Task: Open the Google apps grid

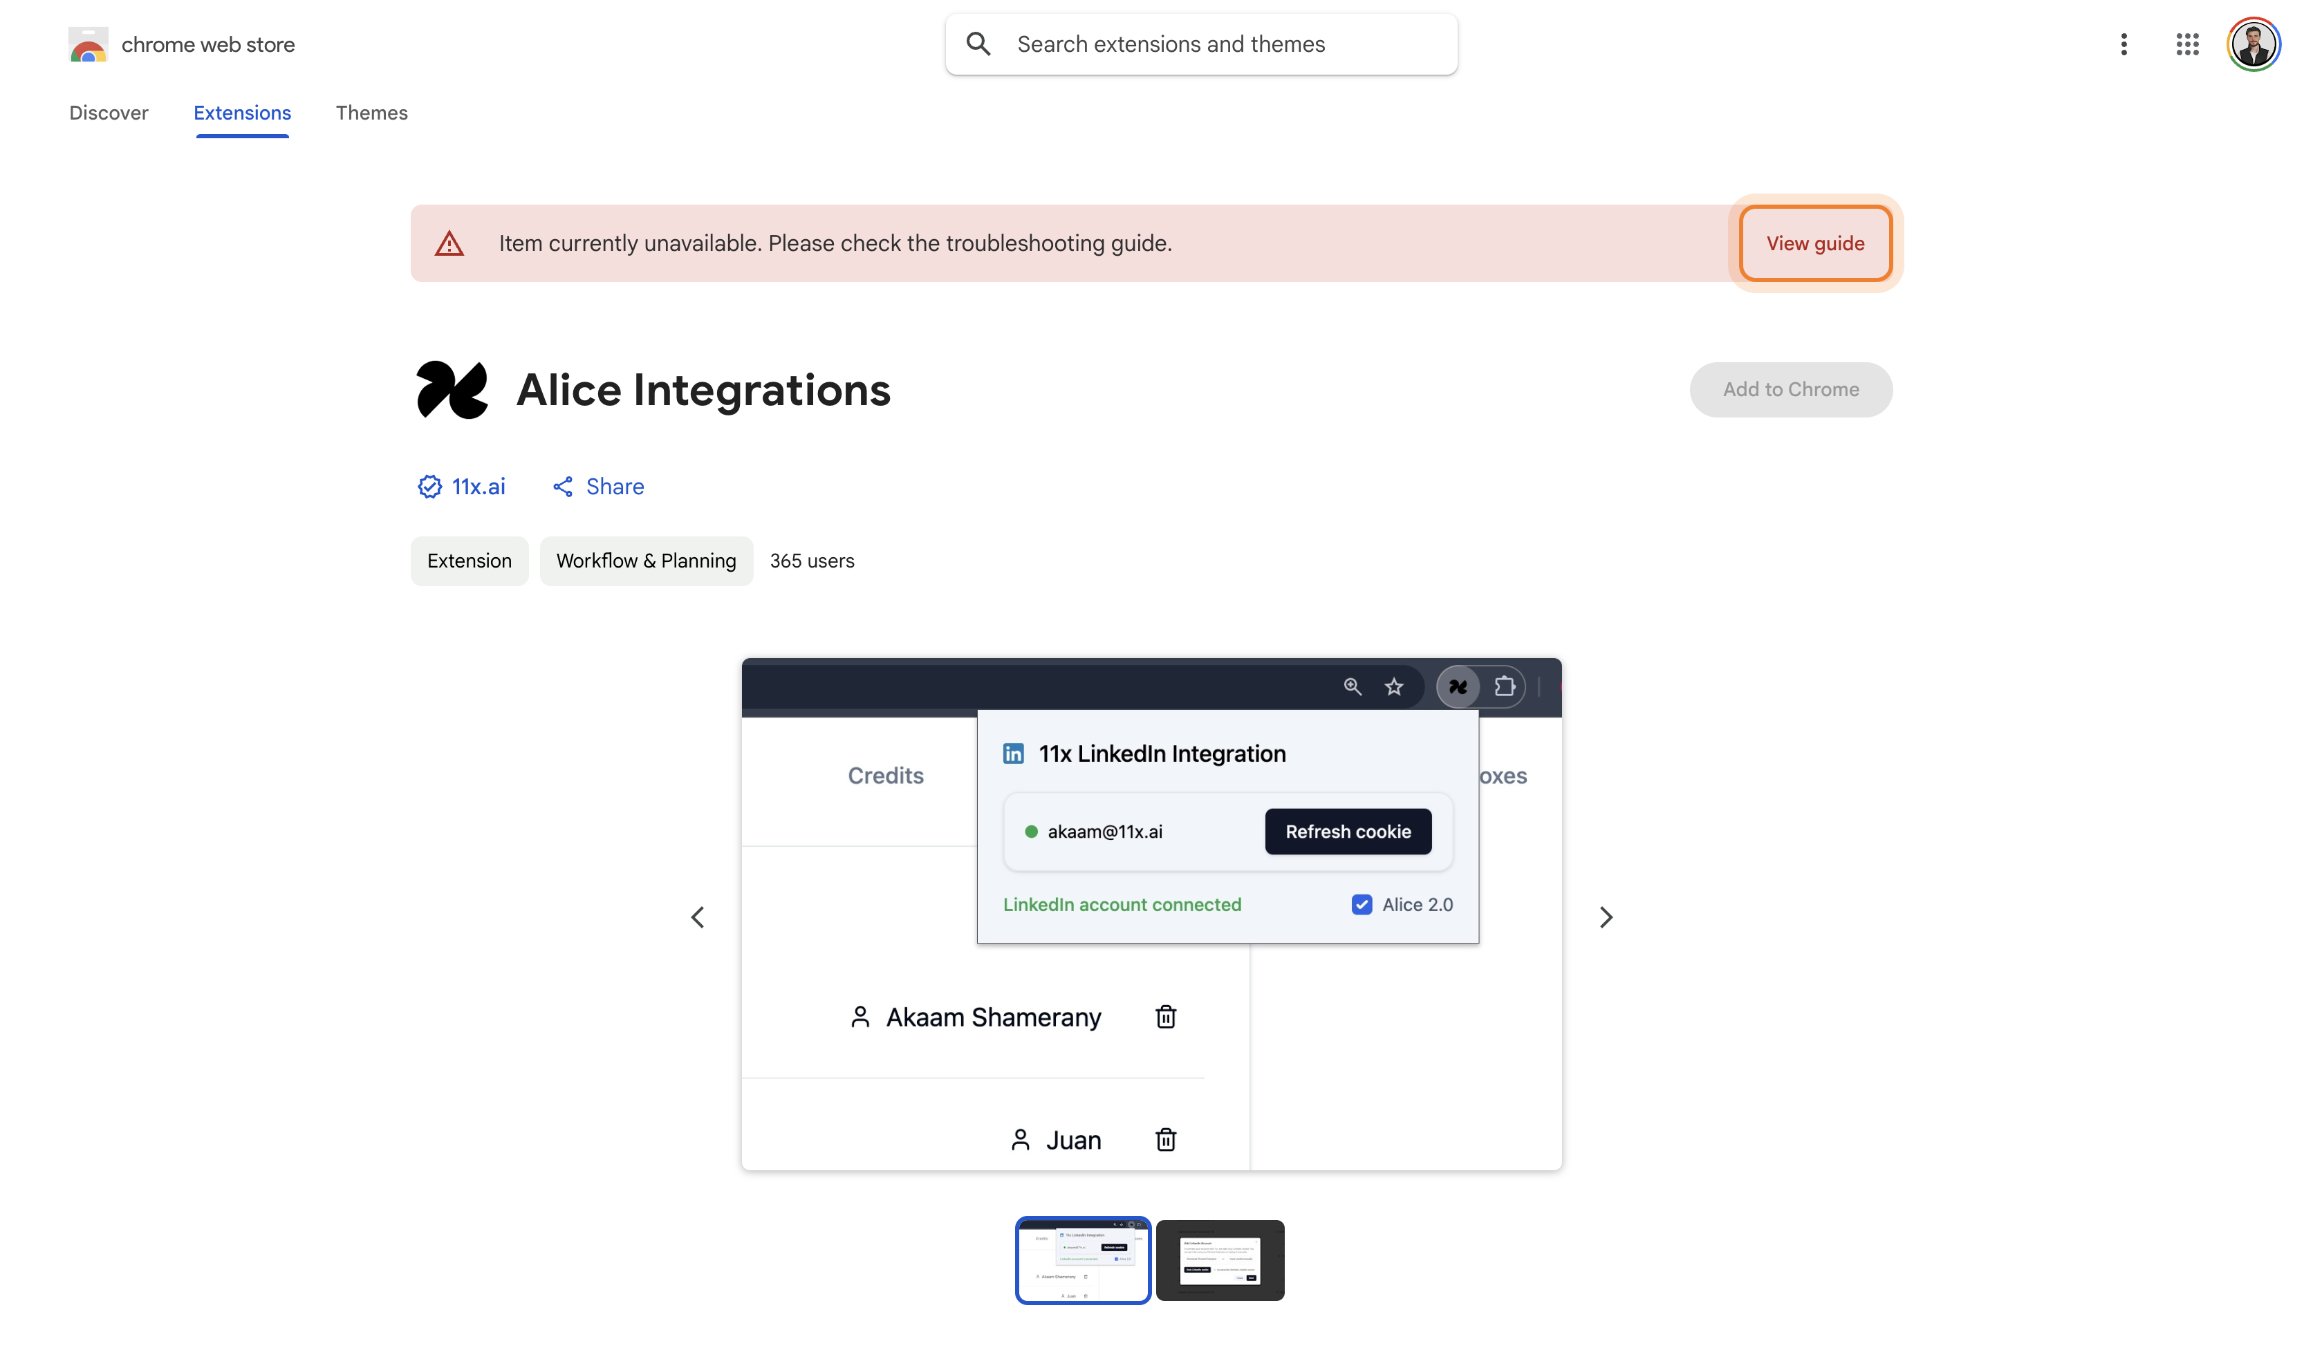Action: [2186, 44]
